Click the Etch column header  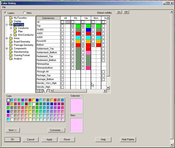coord(96,18)
